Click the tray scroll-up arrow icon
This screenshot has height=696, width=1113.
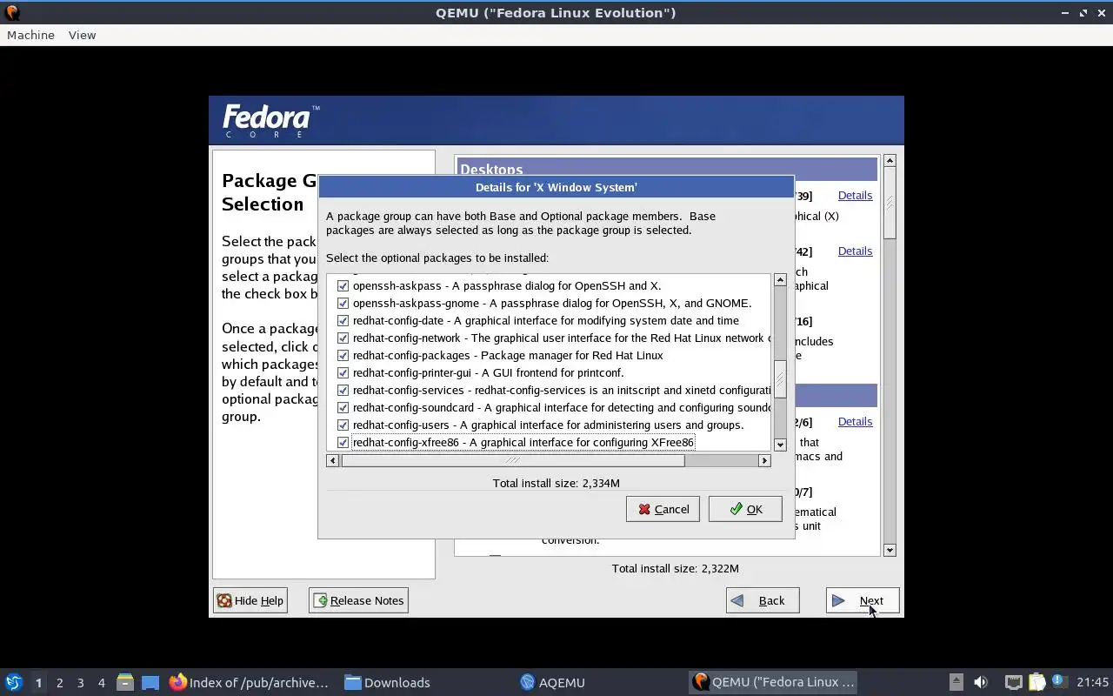tap(956, 682)
